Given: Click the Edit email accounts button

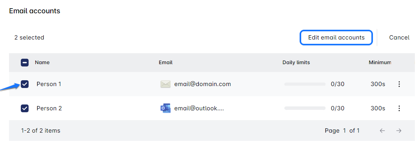Looking at the screenshot, I should coord(336,38).
